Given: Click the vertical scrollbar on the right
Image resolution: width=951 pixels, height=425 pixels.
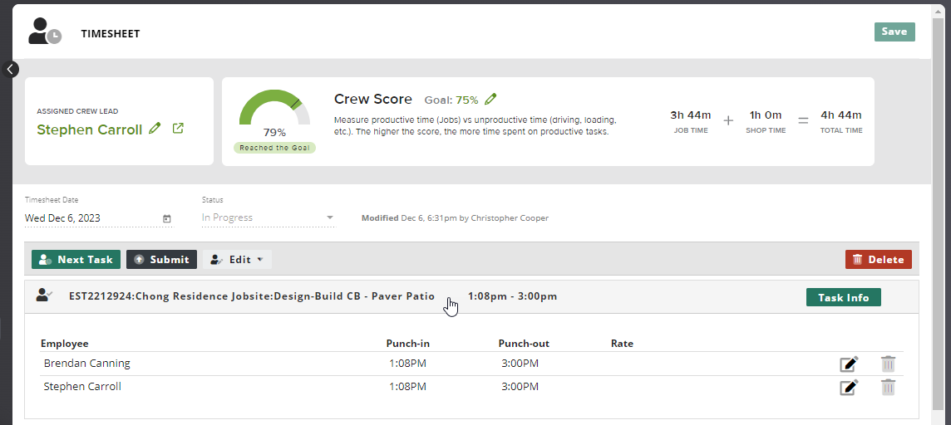Looking at the screenshot, I should click(x=938, y=208).
